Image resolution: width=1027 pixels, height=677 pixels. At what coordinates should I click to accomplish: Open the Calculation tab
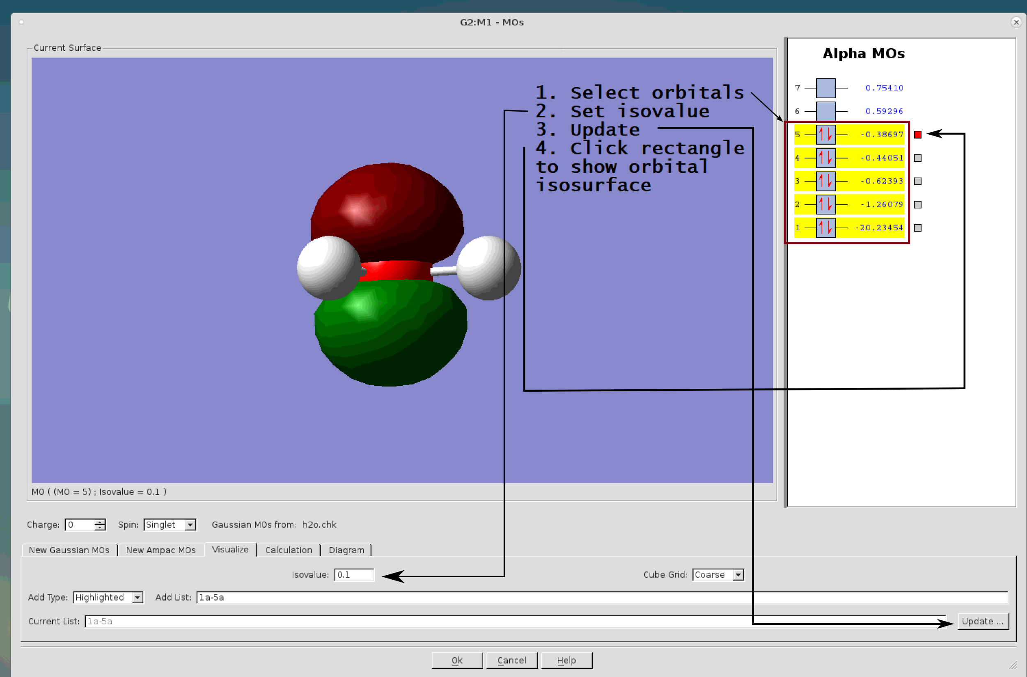pyautogui.click(x=289, y=550)
